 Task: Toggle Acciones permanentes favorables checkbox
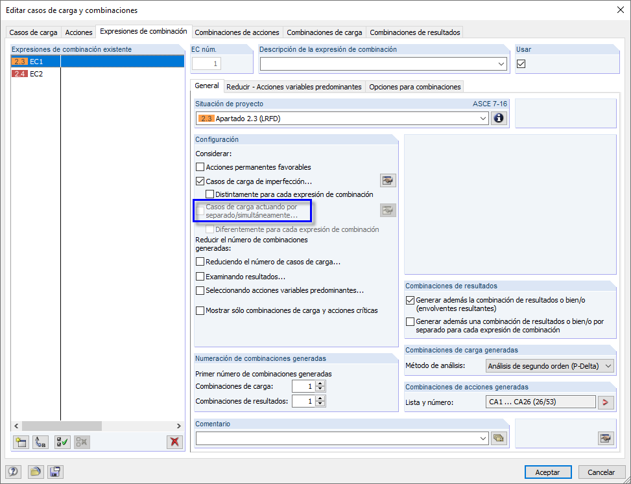[200, 167]
